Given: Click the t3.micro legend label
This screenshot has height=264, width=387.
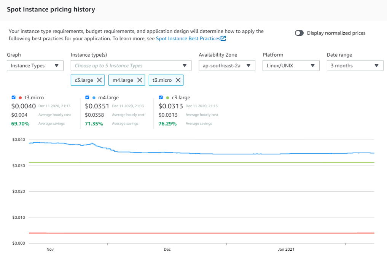Looking at the screenshot, I should (x=34, y=98).
